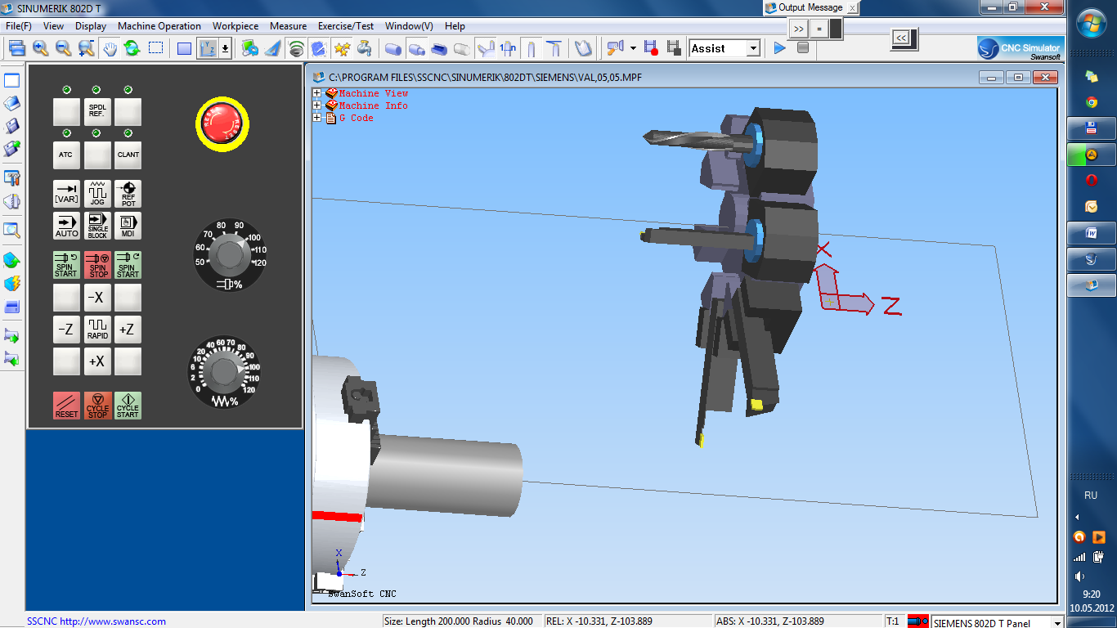Toggle AUTO mode on the panel
The image size is (1117, 628).
click(66, 226)
